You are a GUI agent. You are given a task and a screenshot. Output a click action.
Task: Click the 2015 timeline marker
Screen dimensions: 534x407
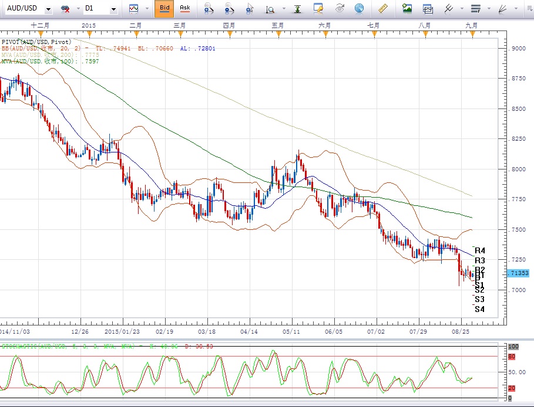coord(89,26)
